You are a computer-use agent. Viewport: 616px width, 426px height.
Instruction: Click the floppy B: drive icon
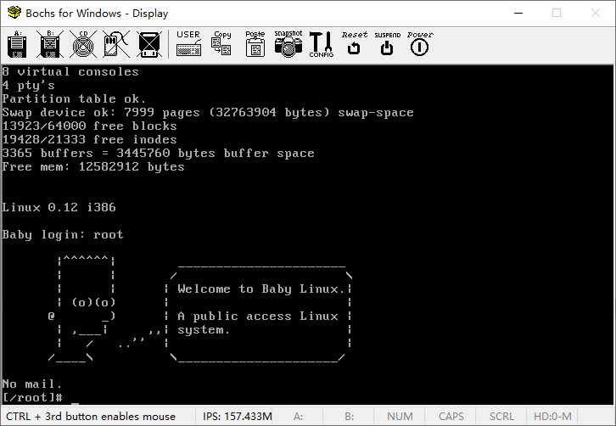pyautogui.click(x=50, y=44)
